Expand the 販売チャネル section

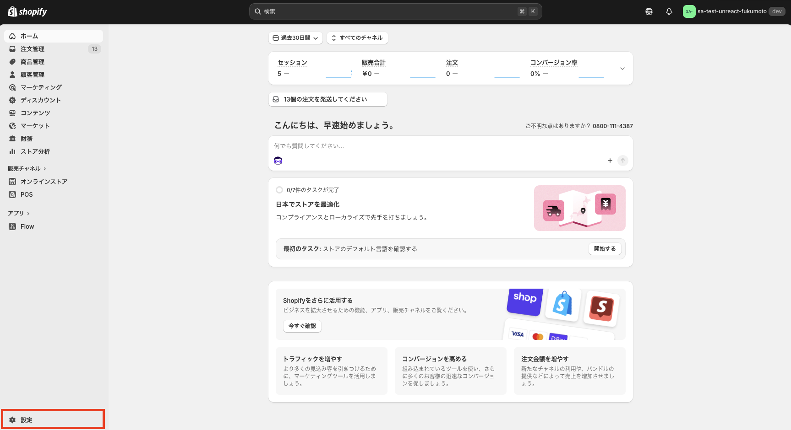27,169
